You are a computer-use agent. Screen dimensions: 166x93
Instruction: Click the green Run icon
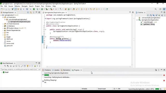(x=42, y=9)
